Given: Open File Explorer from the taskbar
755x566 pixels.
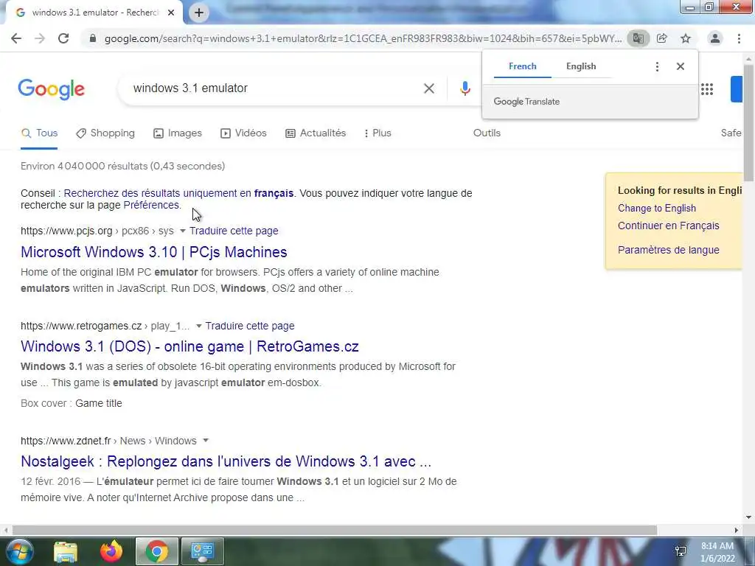Looking at the screenshot, I should pos(66,551).
